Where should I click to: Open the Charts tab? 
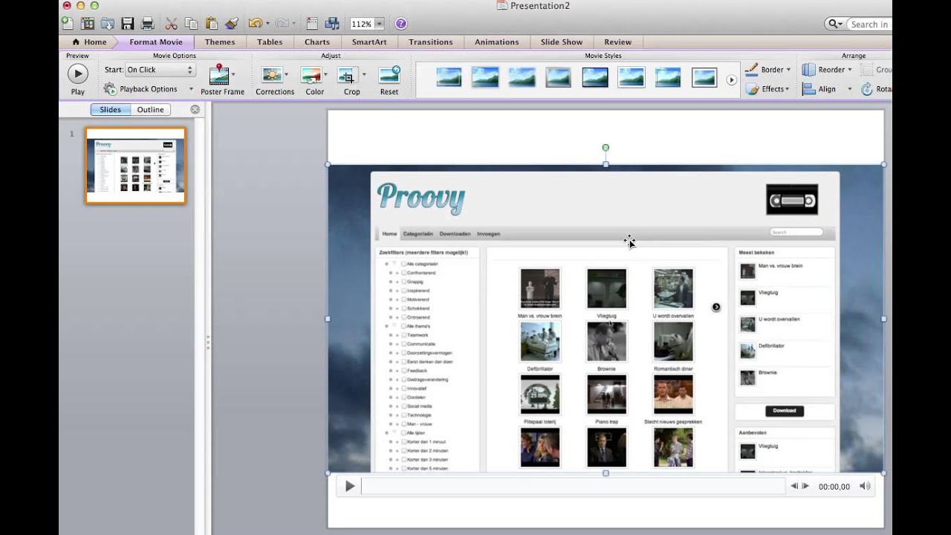click(317, 42)
